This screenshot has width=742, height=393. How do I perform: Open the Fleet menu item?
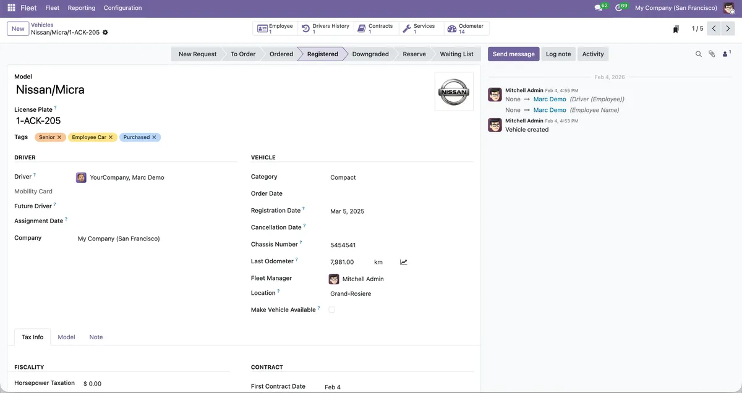pos(52,8)
